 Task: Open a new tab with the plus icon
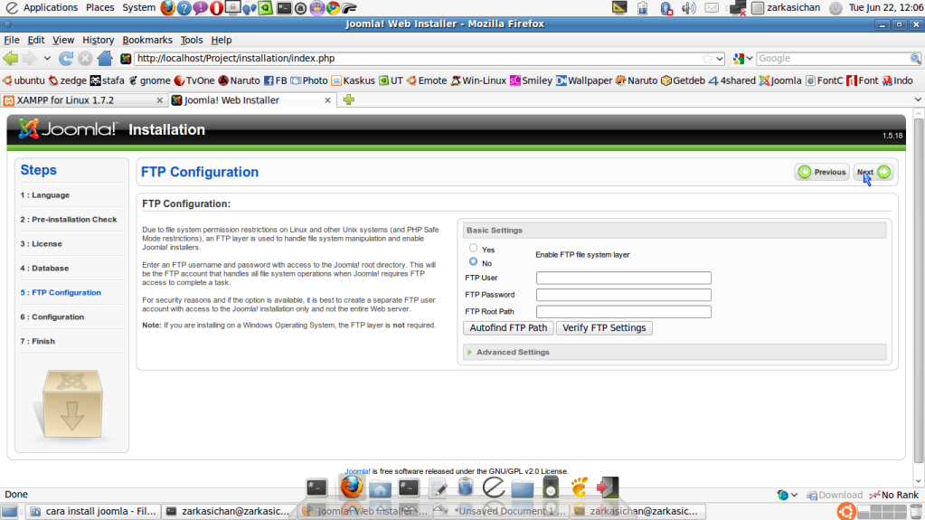coord(349,99)
